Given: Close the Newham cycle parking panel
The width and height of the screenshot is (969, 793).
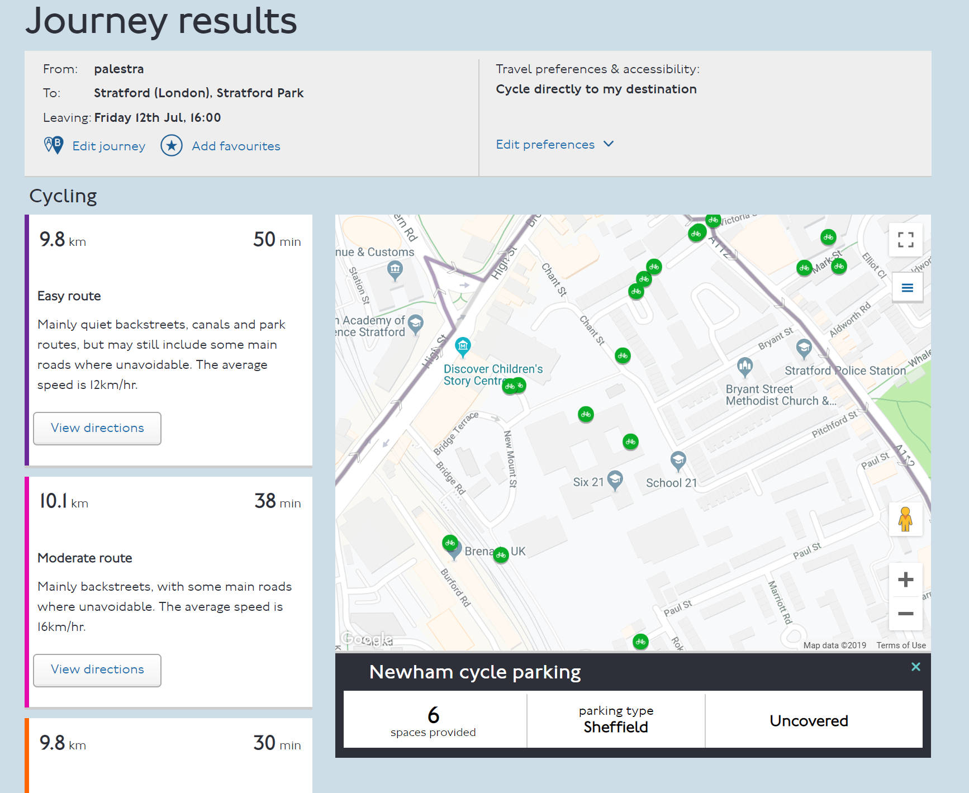Looking at the screenshot, I should coord(915,667).
